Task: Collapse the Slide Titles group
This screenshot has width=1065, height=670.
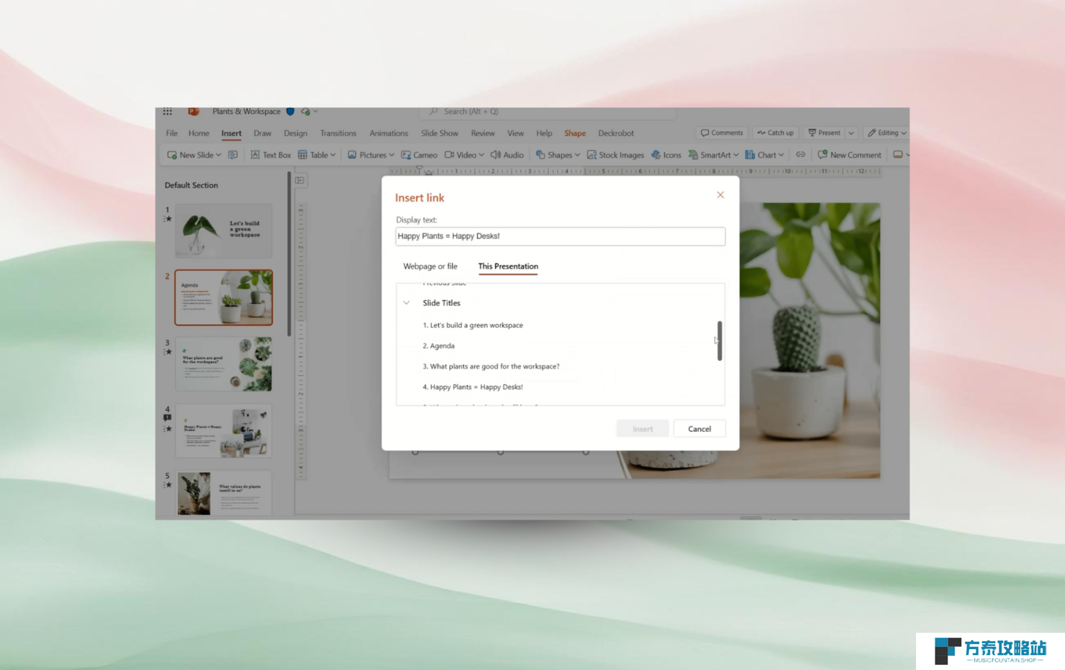Action: click(x=407, y=303)
